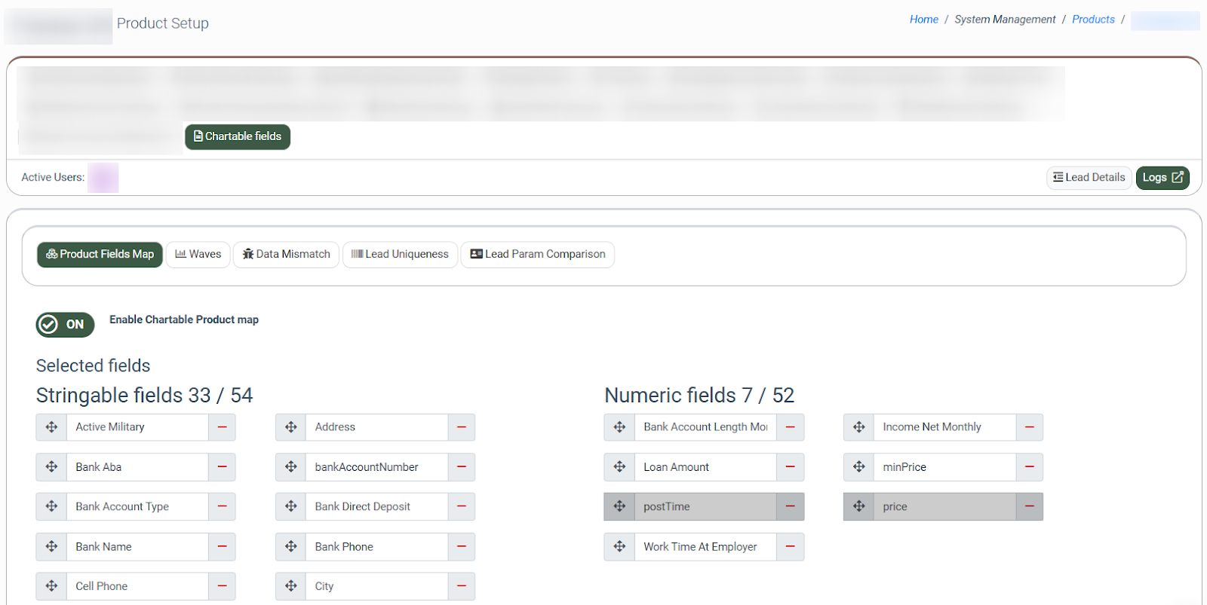Image resolution: width=1207 pixels, height=605 pixels.
Task: Remove the Income Net Monthly field
Action: 1029,427
